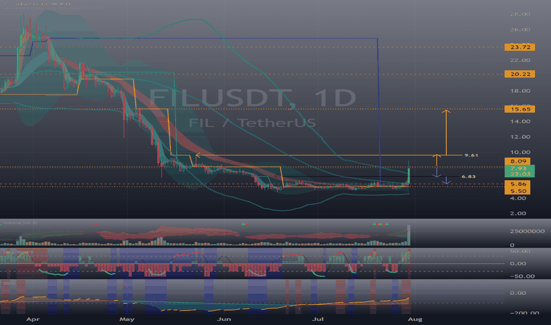This screenshot has height=325, width=551.
Task: Click the -50.00 oscillator axis value
Action: coord(522,276)
